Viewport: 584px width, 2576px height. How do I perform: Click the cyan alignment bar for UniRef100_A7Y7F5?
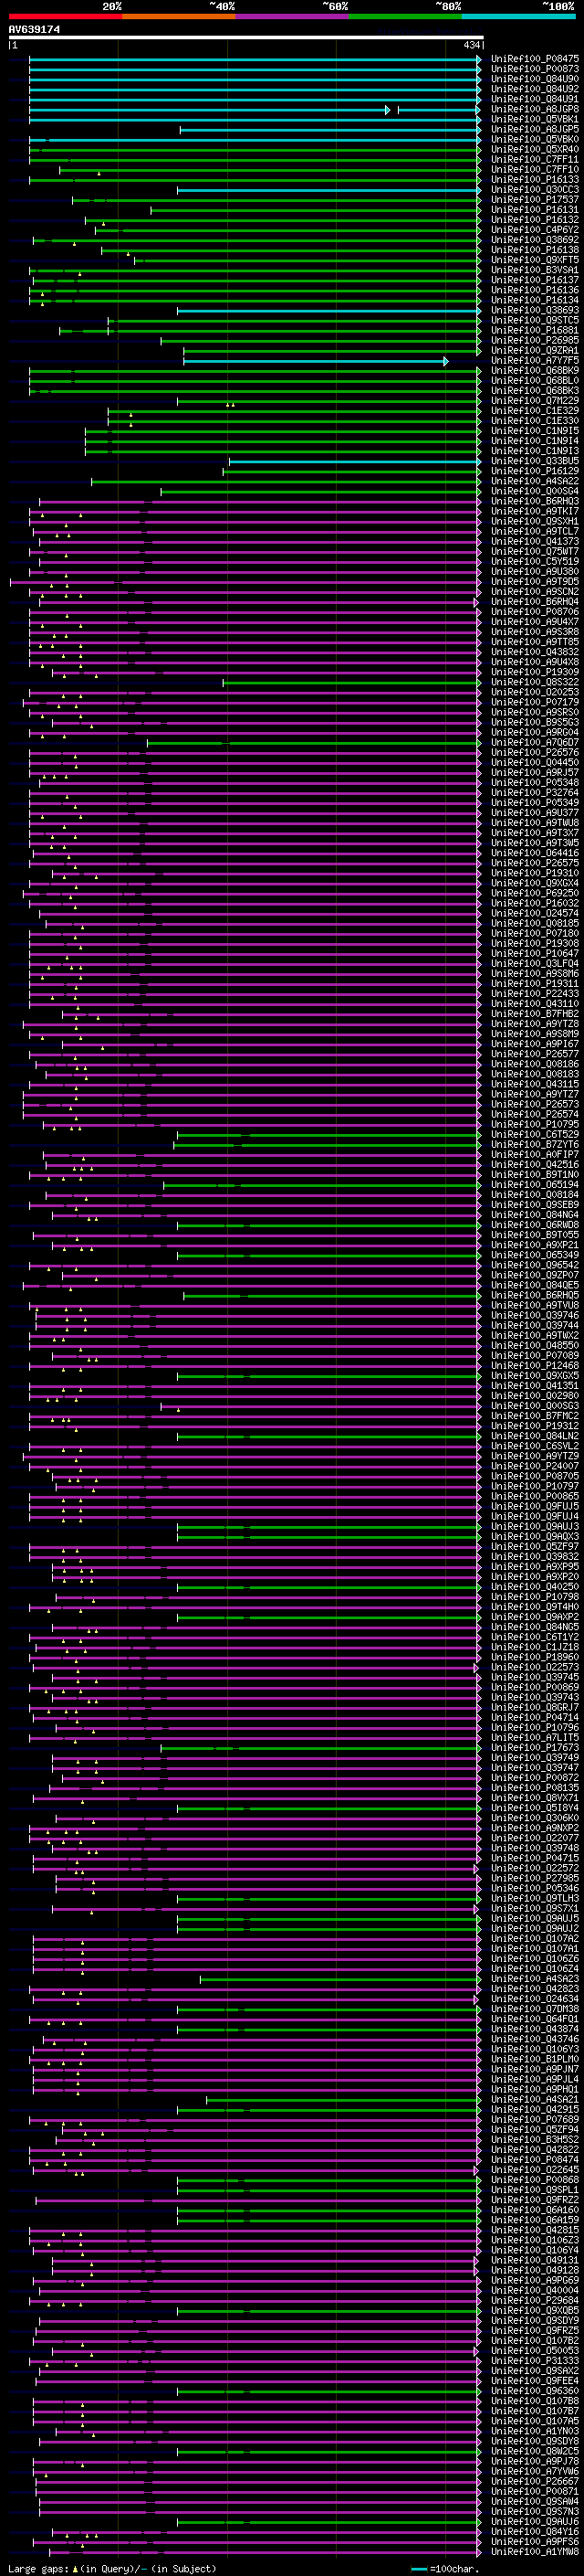(x=316, y=361)
